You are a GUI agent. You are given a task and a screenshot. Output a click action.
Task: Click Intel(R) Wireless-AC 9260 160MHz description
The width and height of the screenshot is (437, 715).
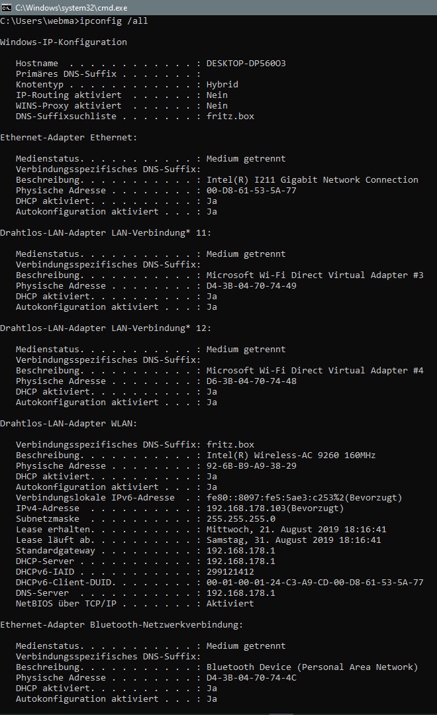click(x=291, y=455)
